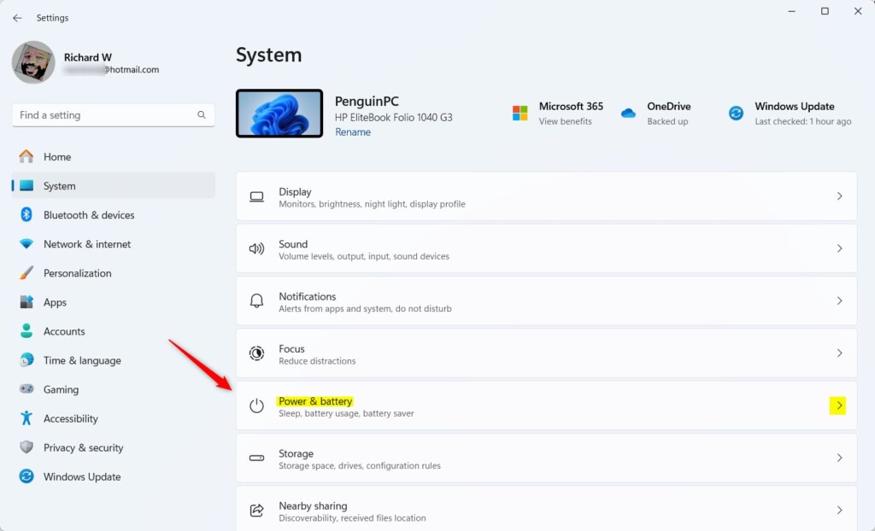Open Gaming settings section

pyautogui.click(x=114, y=388)
